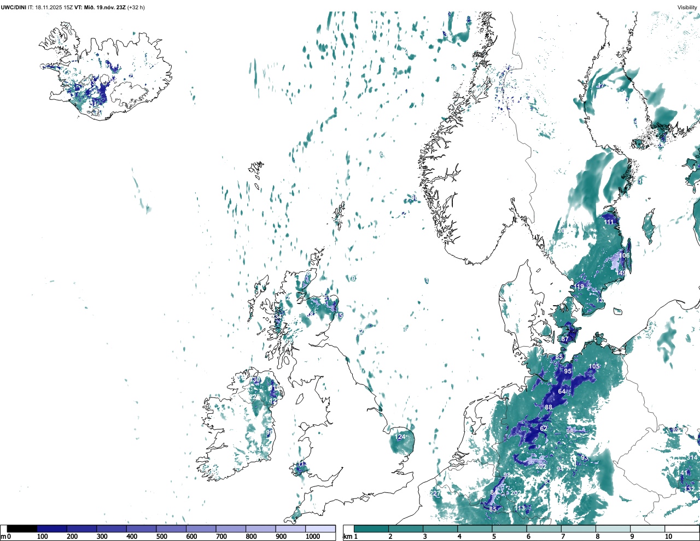Click the '83' visibility value on the map
Image resolution: width=700 pixels, height=541 pixels.
click(x=548, y=482)
